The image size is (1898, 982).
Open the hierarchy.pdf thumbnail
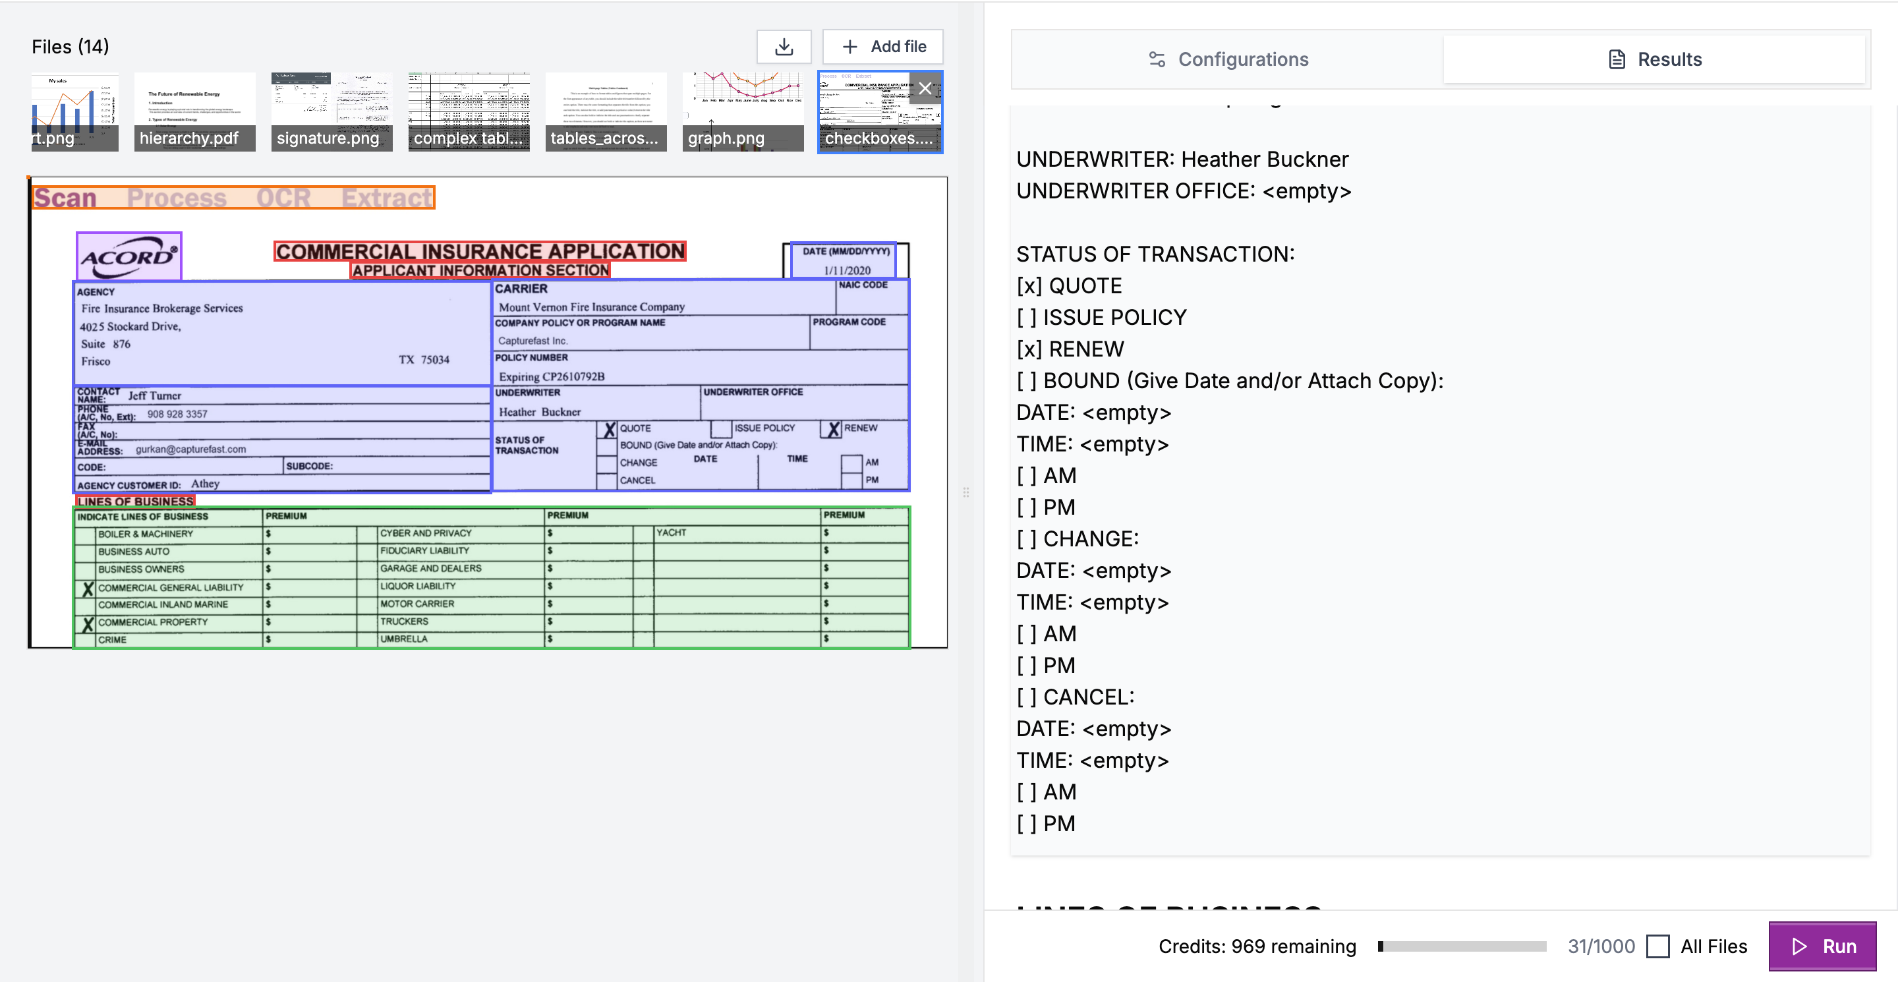pyautogui.click(x=194, y=111)
